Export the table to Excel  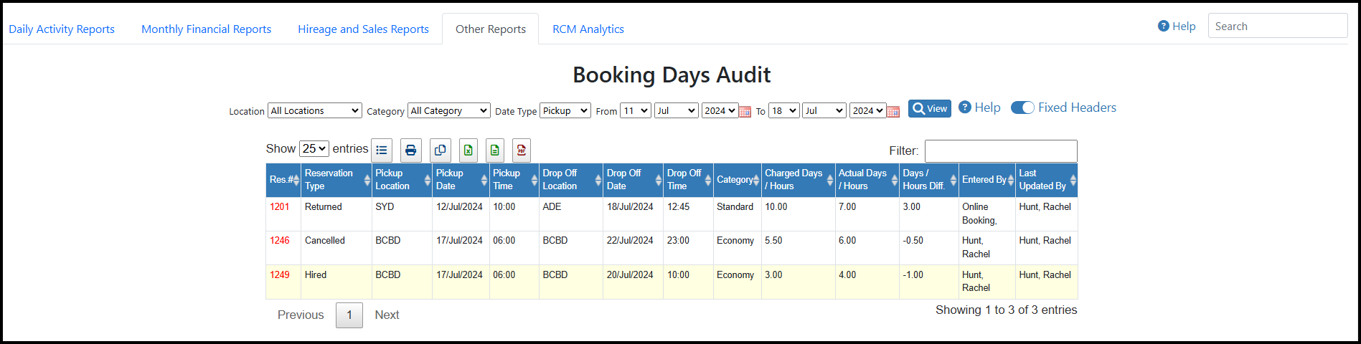coord(468,150)
